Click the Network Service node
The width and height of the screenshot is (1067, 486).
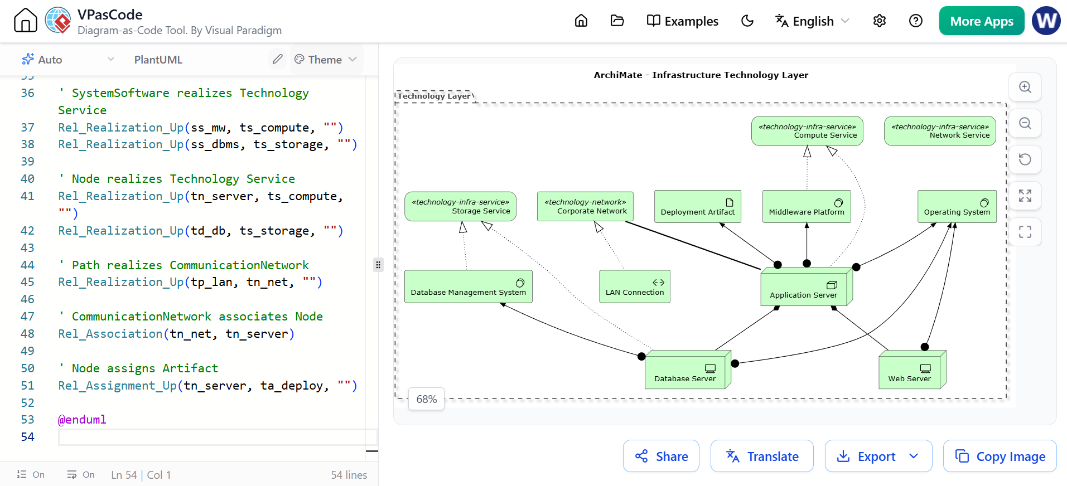[940, 131]
